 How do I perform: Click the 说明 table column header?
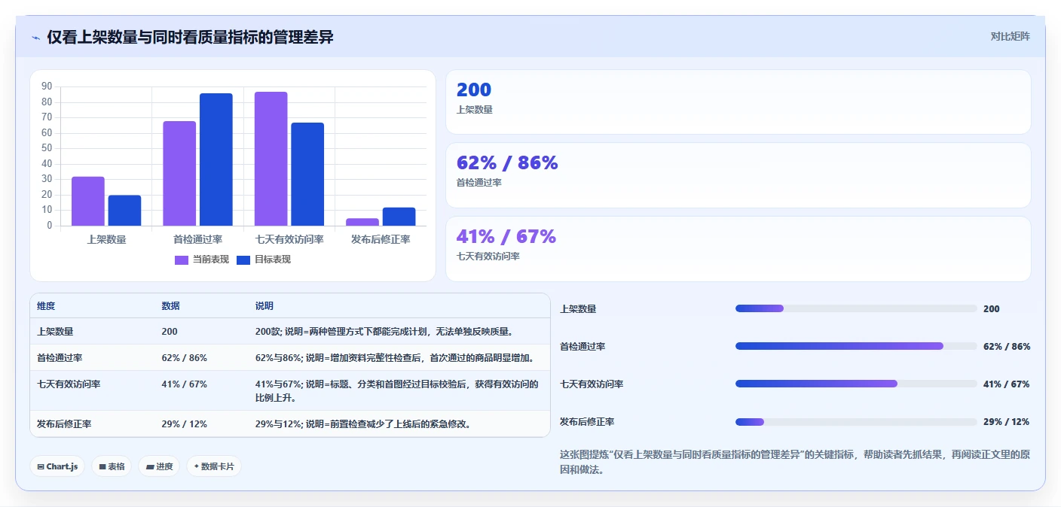(264, 306)
